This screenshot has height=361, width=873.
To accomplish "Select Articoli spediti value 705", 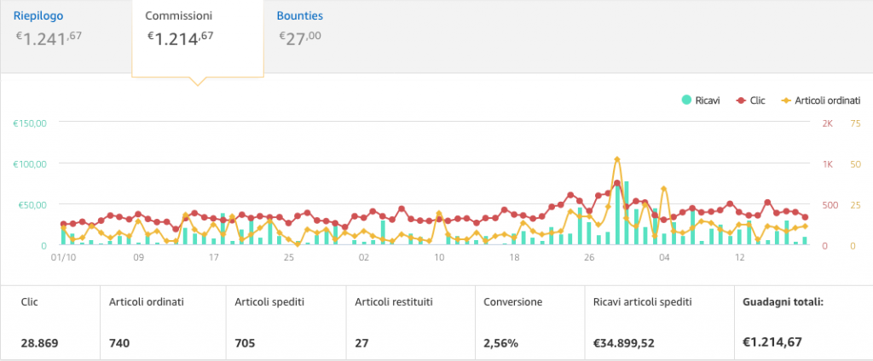I will pos(245,343).
